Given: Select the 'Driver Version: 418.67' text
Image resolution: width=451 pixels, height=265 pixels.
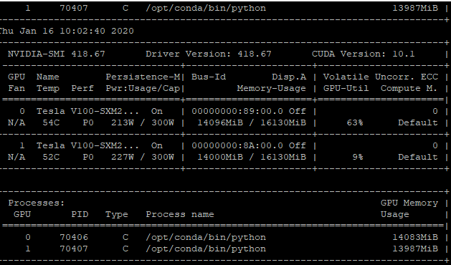Looking at the screenshot, I should pos(209,54).
